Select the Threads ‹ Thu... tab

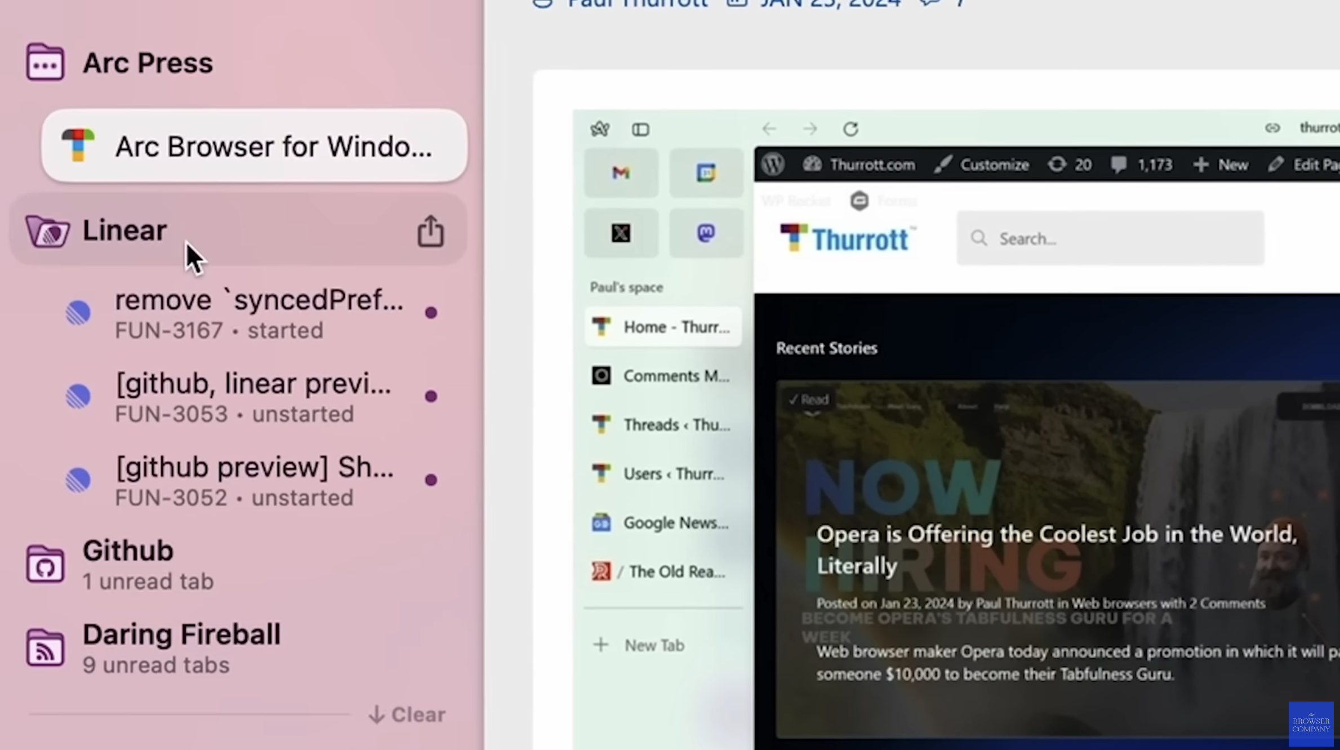click(x=663, y=425)
